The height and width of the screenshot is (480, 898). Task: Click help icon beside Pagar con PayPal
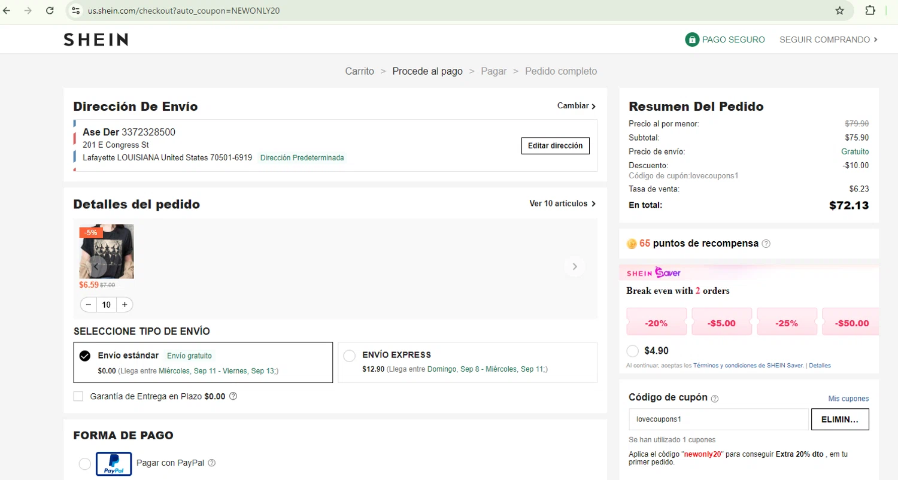point(211,463)
